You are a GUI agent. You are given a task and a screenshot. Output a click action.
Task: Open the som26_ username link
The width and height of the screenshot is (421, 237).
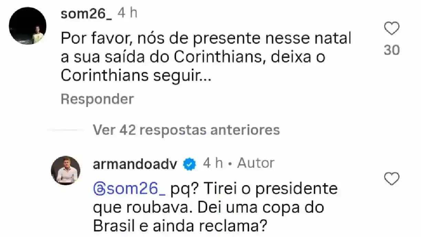tap(86, 14)
